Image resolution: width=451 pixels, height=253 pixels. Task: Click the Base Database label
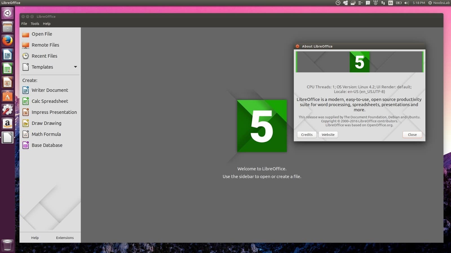(47, 145)
